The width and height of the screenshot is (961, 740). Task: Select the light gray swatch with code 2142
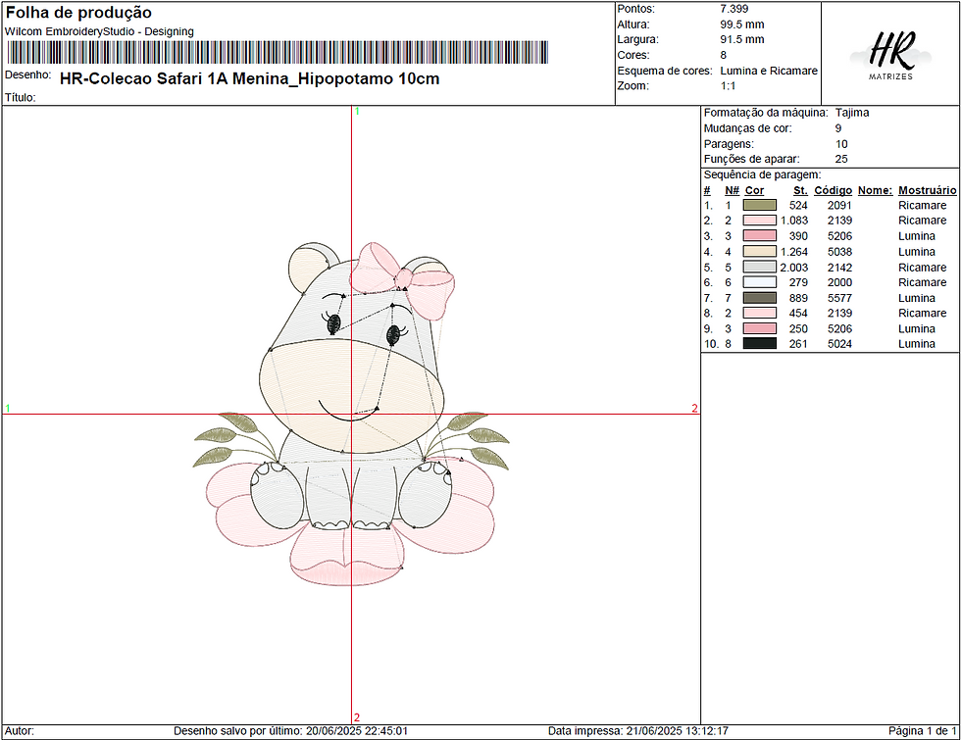tap(759, 267)
